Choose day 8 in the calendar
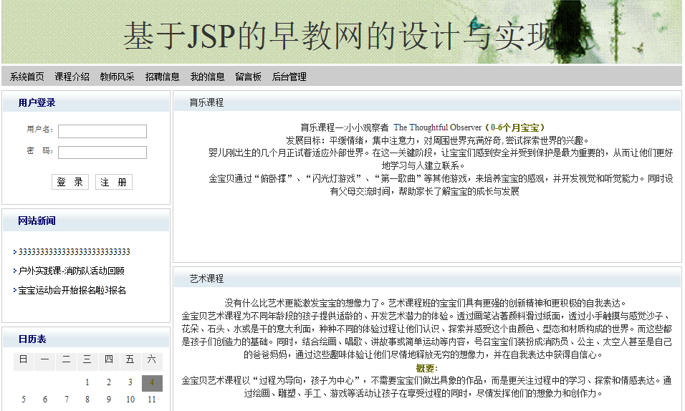685x411 pixels. click(87, 400)
